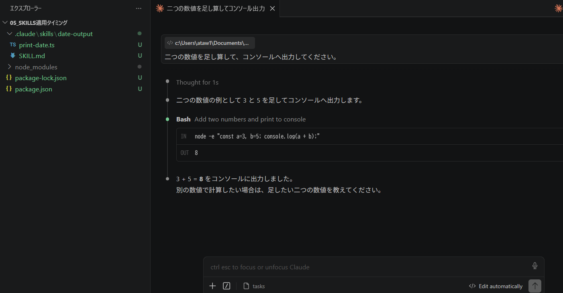Open the print-date.ts file
The width and height of the screenshot is (563, 293).
click(x=37, y=45)
